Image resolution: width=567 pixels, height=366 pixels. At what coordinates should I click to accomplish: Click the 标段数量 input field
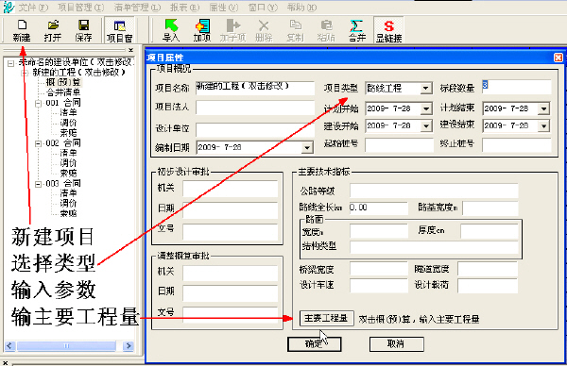(517, 87)
